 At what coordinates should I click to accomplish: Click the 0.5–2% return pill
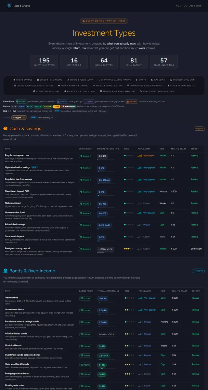102,156
